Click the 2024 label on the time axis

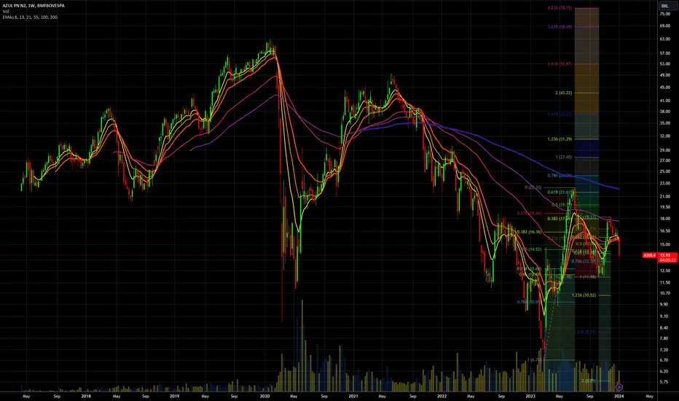coord(619,396)
